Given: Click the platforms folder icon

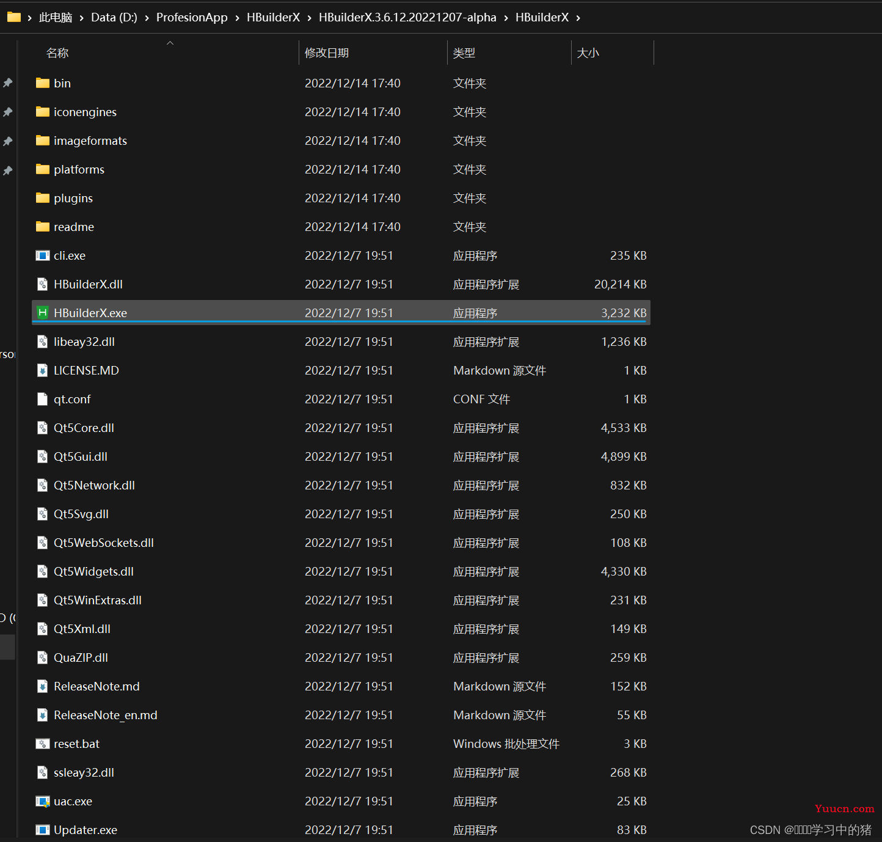Looking at the screenshot, I should click(43, 169).
